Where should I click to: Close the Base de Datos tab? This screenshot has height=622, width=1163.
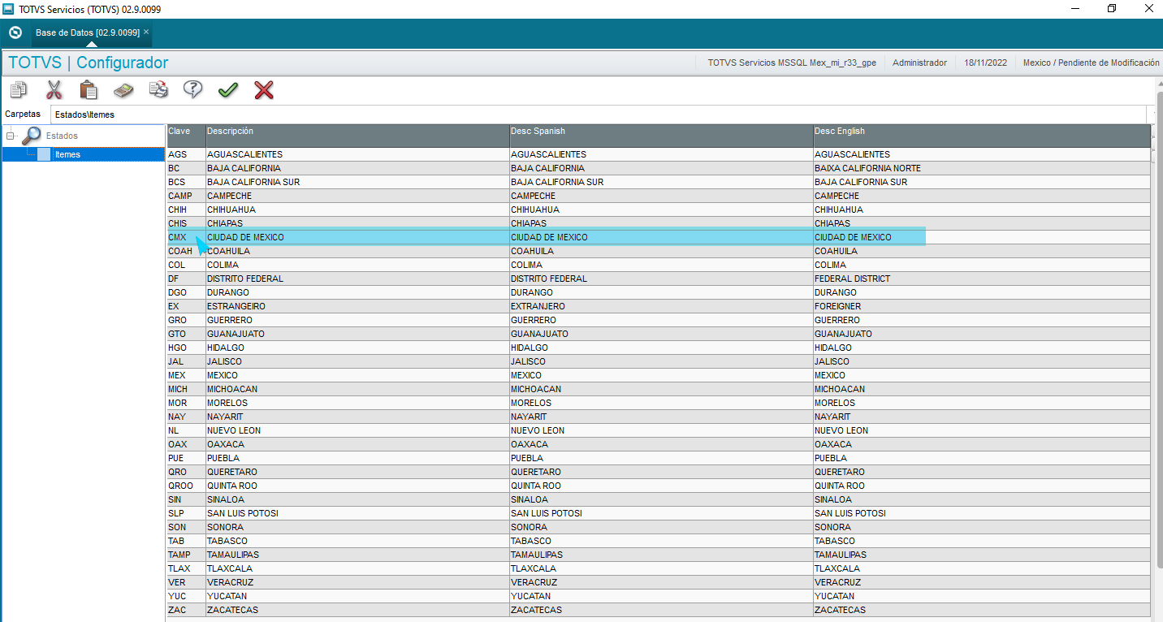[x=146, y=32]
